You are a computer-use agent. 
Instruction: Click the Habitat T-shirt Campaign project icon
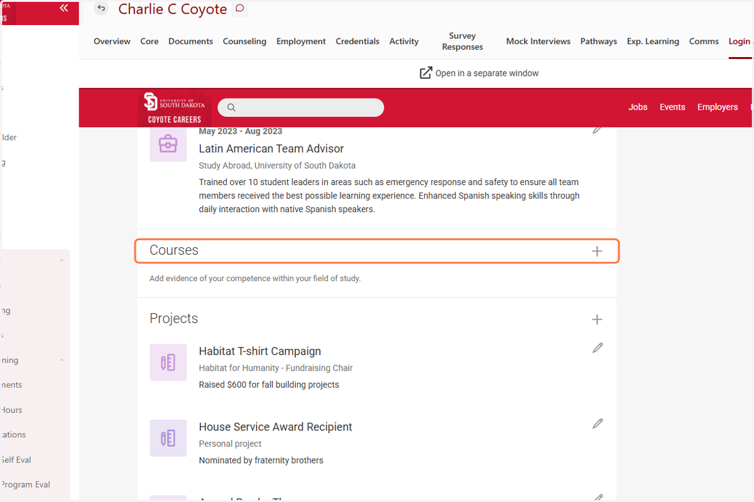[x=168, y=362]
